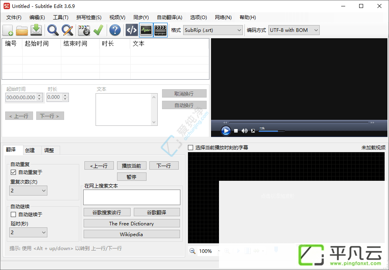Viewport: 389px width, 270px height.
Task: Toggle waveform display icon
Action: (146, 30)
